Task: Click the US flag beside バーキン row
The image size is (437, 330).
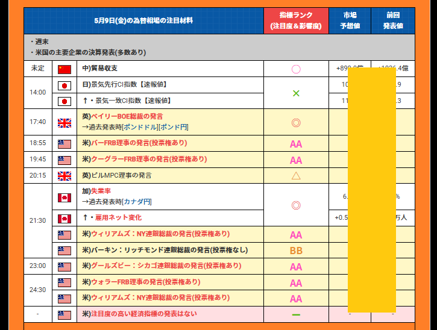Action: click(64, 251)
